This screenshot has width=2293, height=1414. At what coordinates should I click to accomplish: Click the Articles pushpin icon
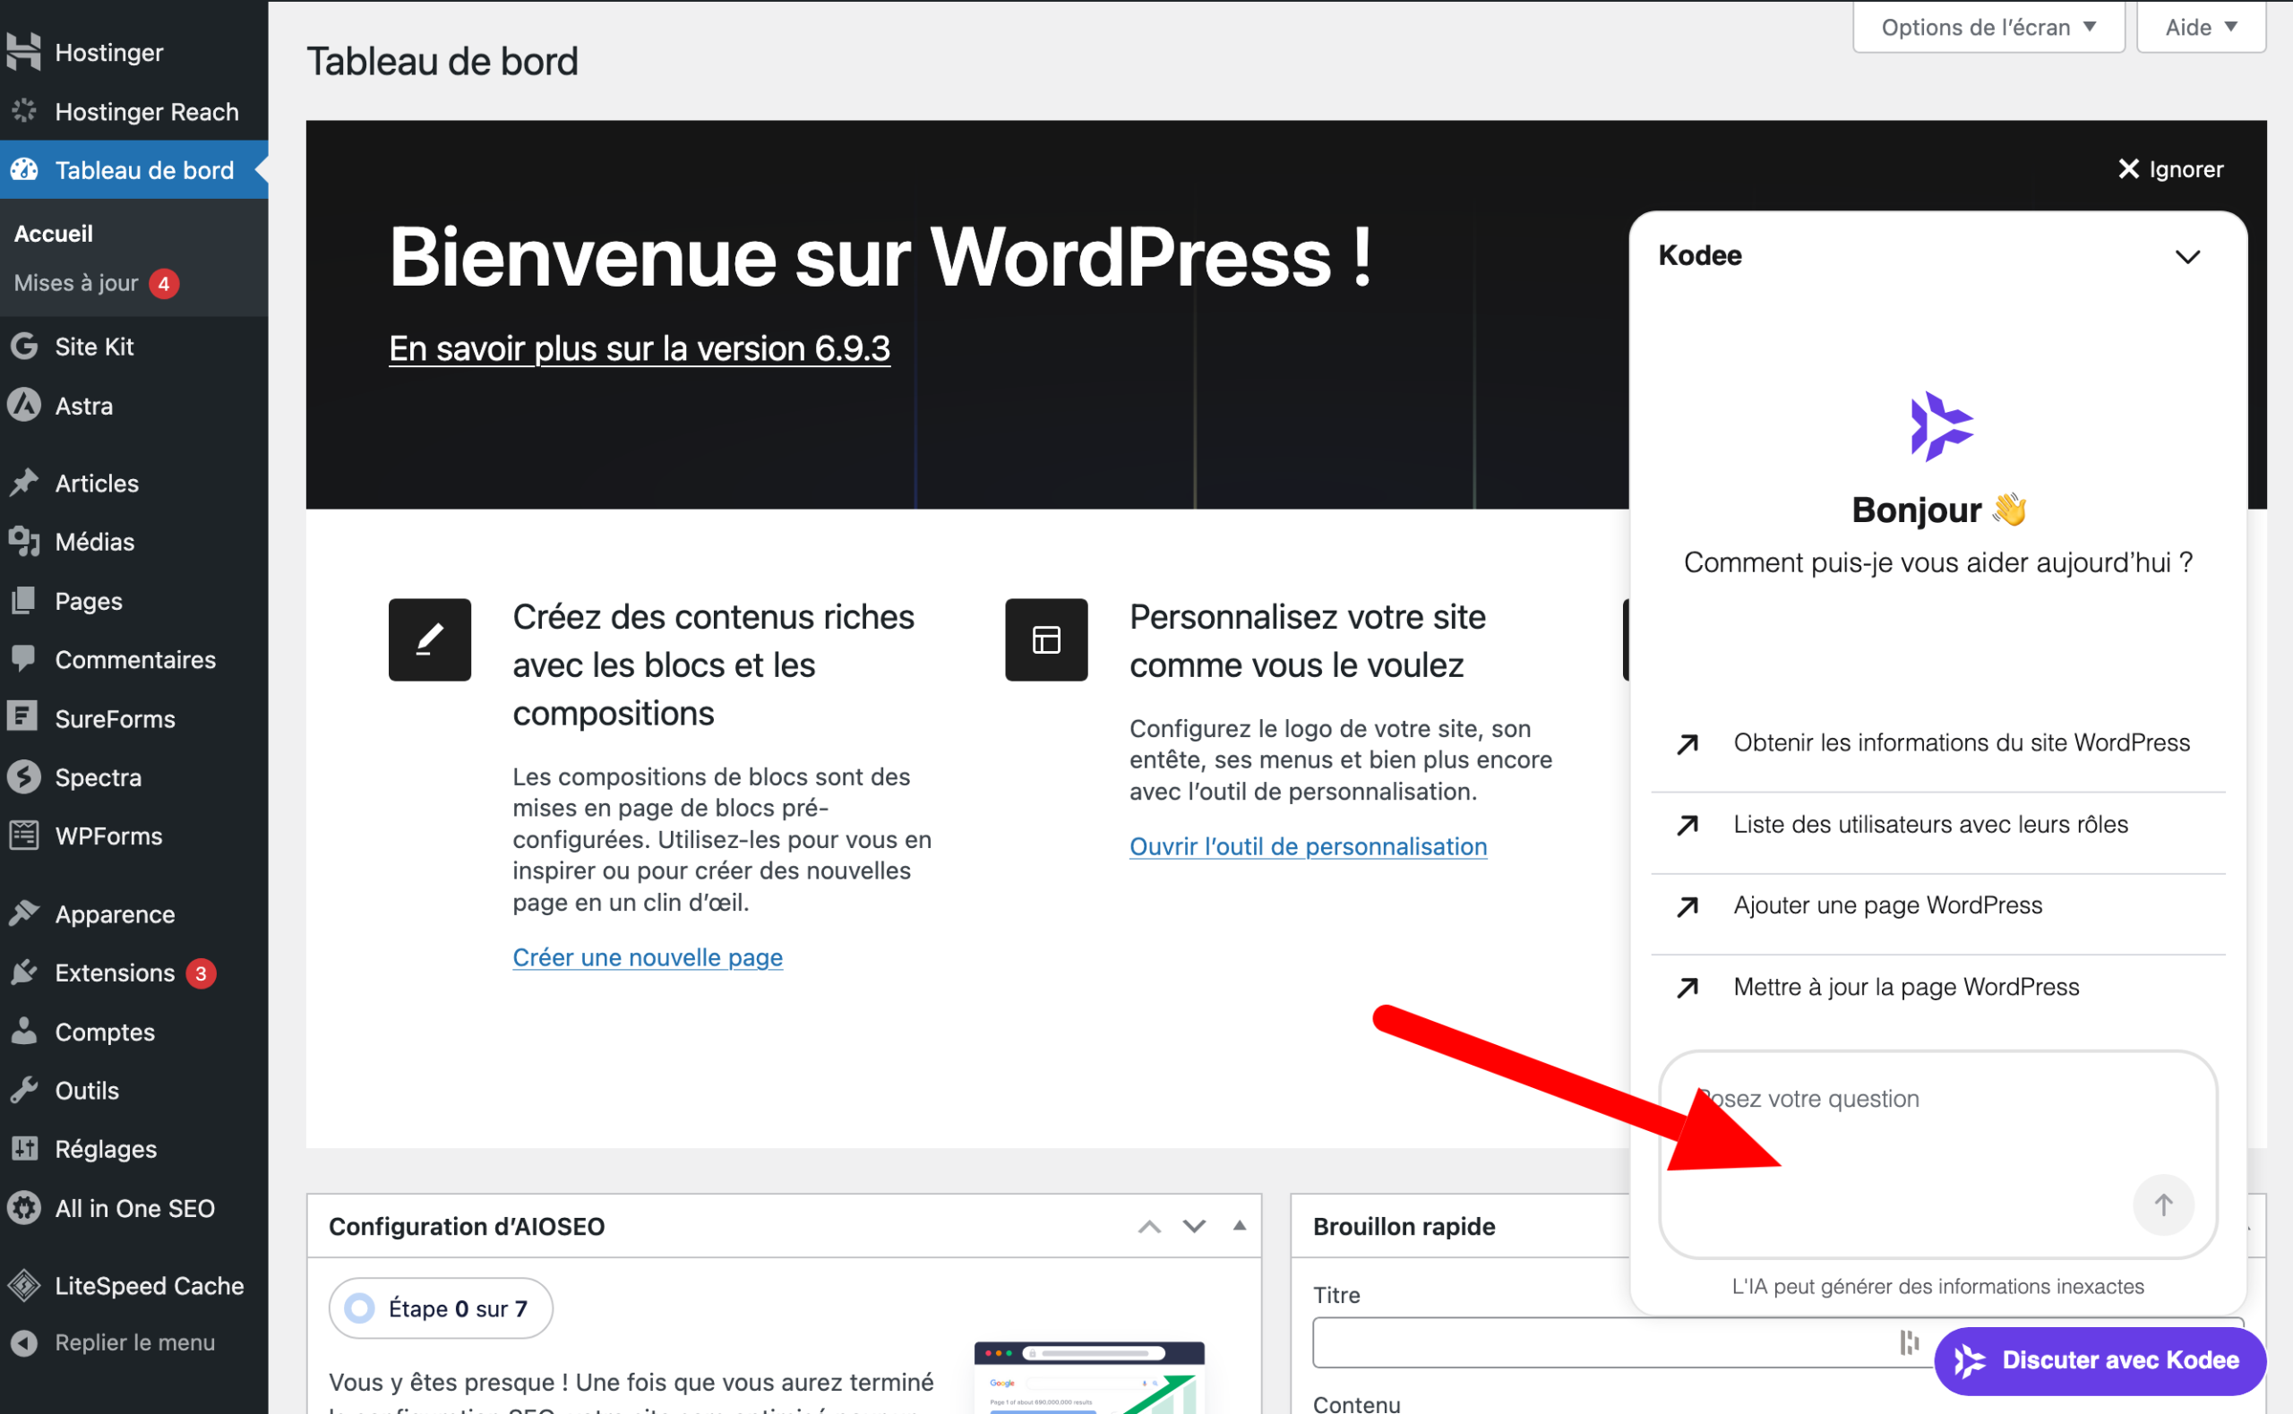pyautogui.click(x=24, y=483)
